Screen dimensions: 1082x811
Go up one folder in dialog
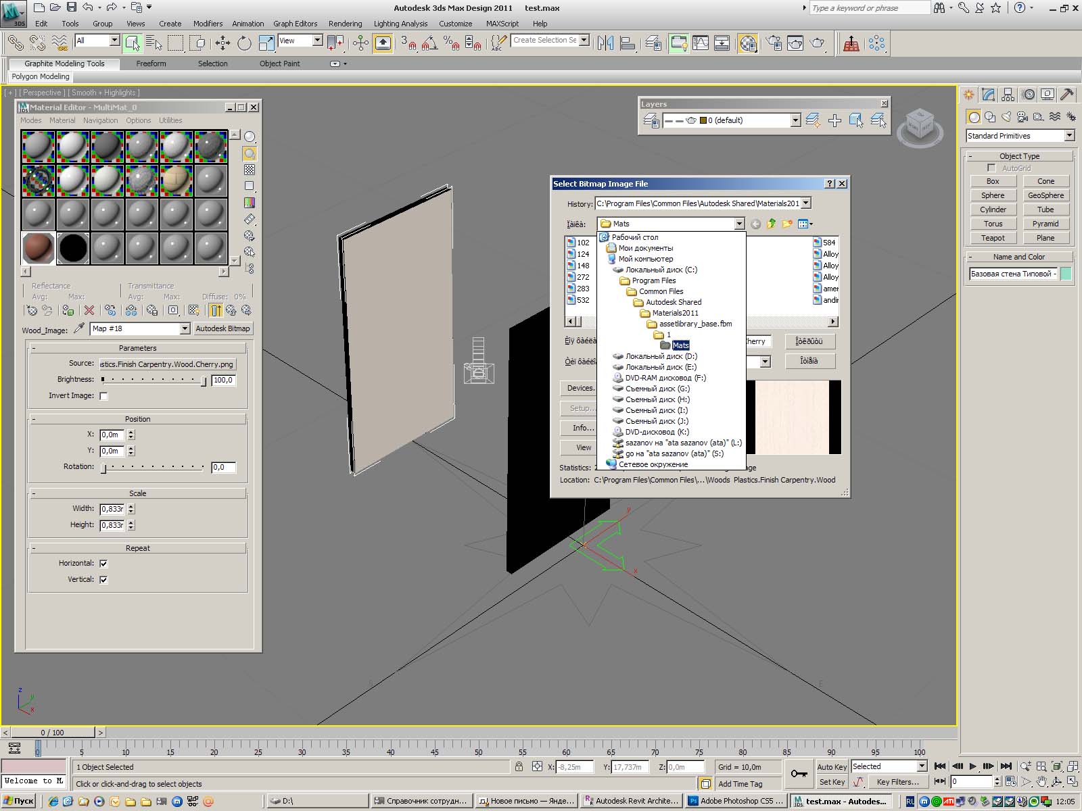[x=771, y=224]
